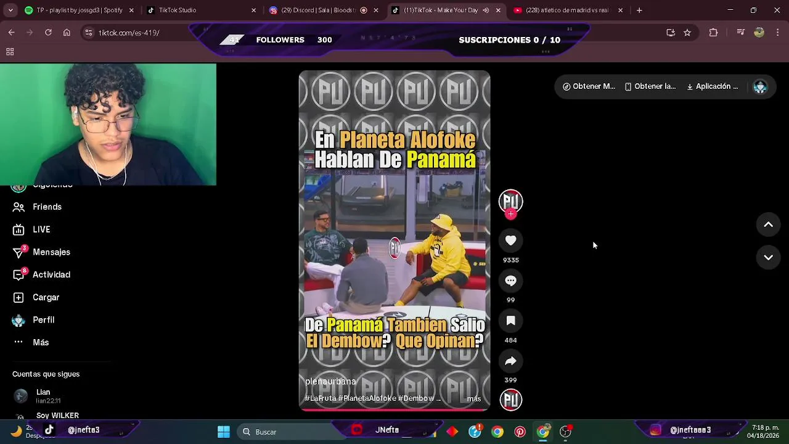Share the video with the arrow icon
The height and width of the screenshot is (444, 789).
(x=510, y=361)
